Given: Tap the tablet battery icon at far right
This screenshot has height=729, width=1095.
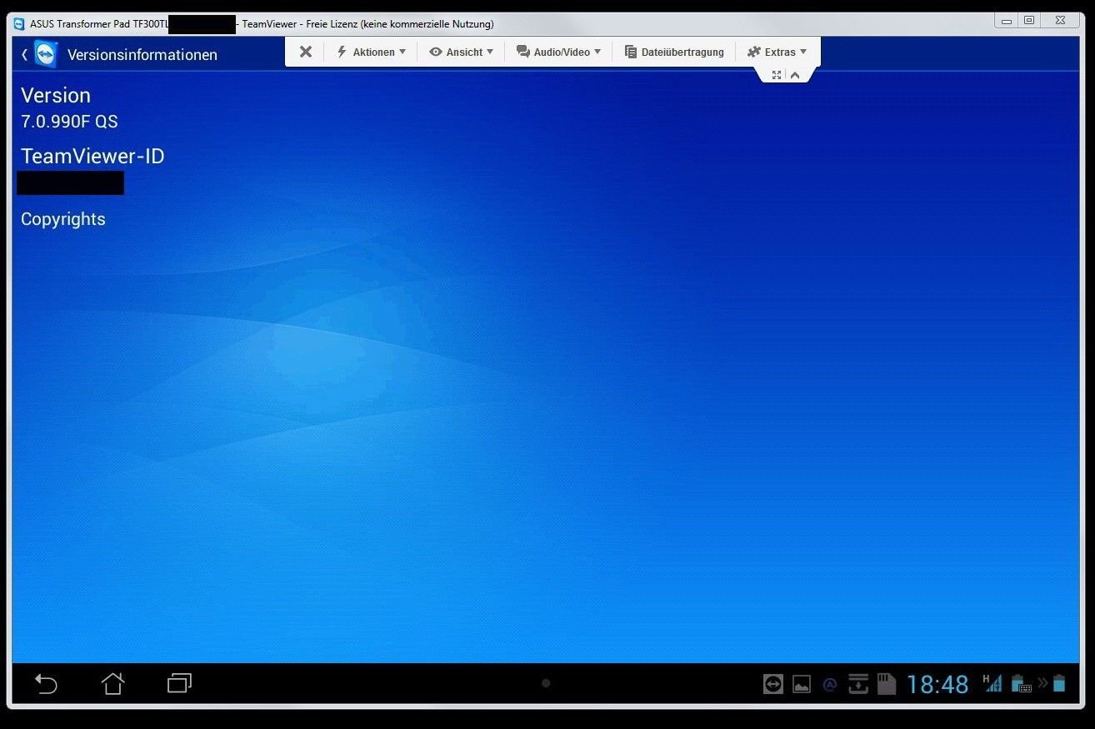Looking at the screenshot, I should tap(1059, 683).
